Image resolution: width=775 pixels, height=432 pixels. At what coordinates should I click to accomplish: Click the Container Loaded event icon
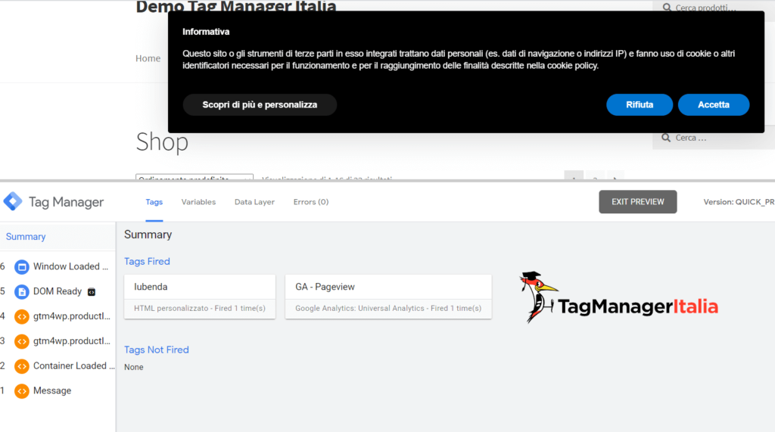(x=21, y=366)
